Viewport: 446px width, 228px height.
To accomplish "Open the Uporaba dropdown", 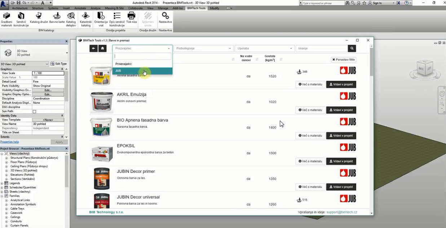I will click(x=264, y=48).
